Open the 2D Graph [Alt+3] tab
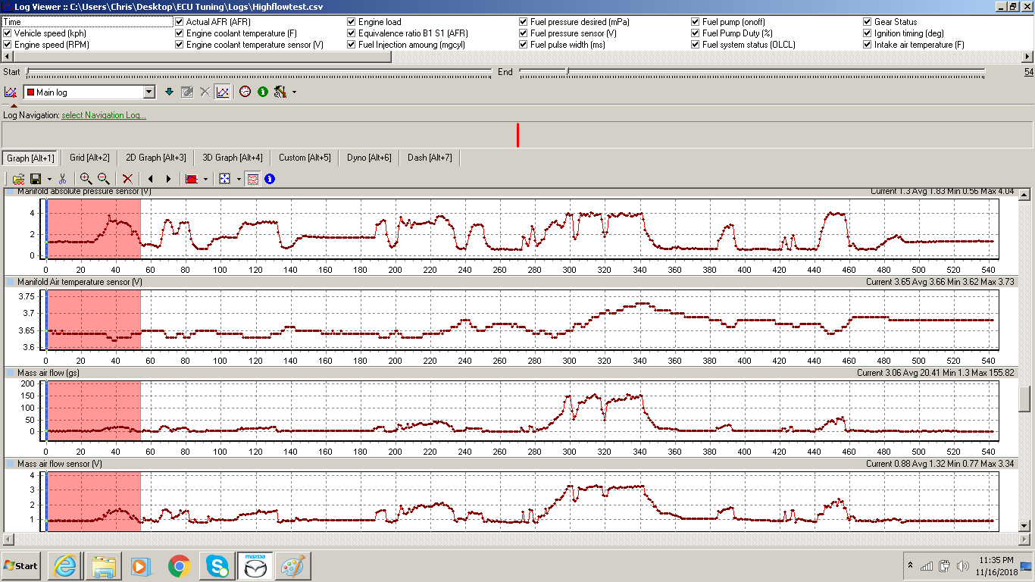Image resolution: width=1035 pixels, height=582 pixels. click(x=156, y=158)
